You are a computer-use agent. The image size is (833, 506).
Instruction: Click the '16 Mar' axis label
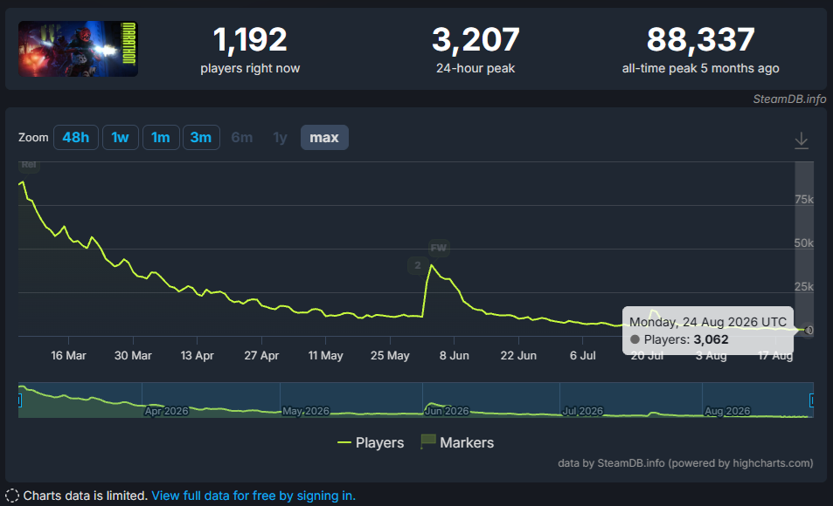click(68, 355)
